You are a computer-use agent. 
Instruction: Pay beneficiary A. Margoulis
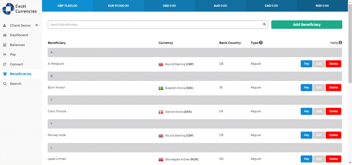[306, 64]
